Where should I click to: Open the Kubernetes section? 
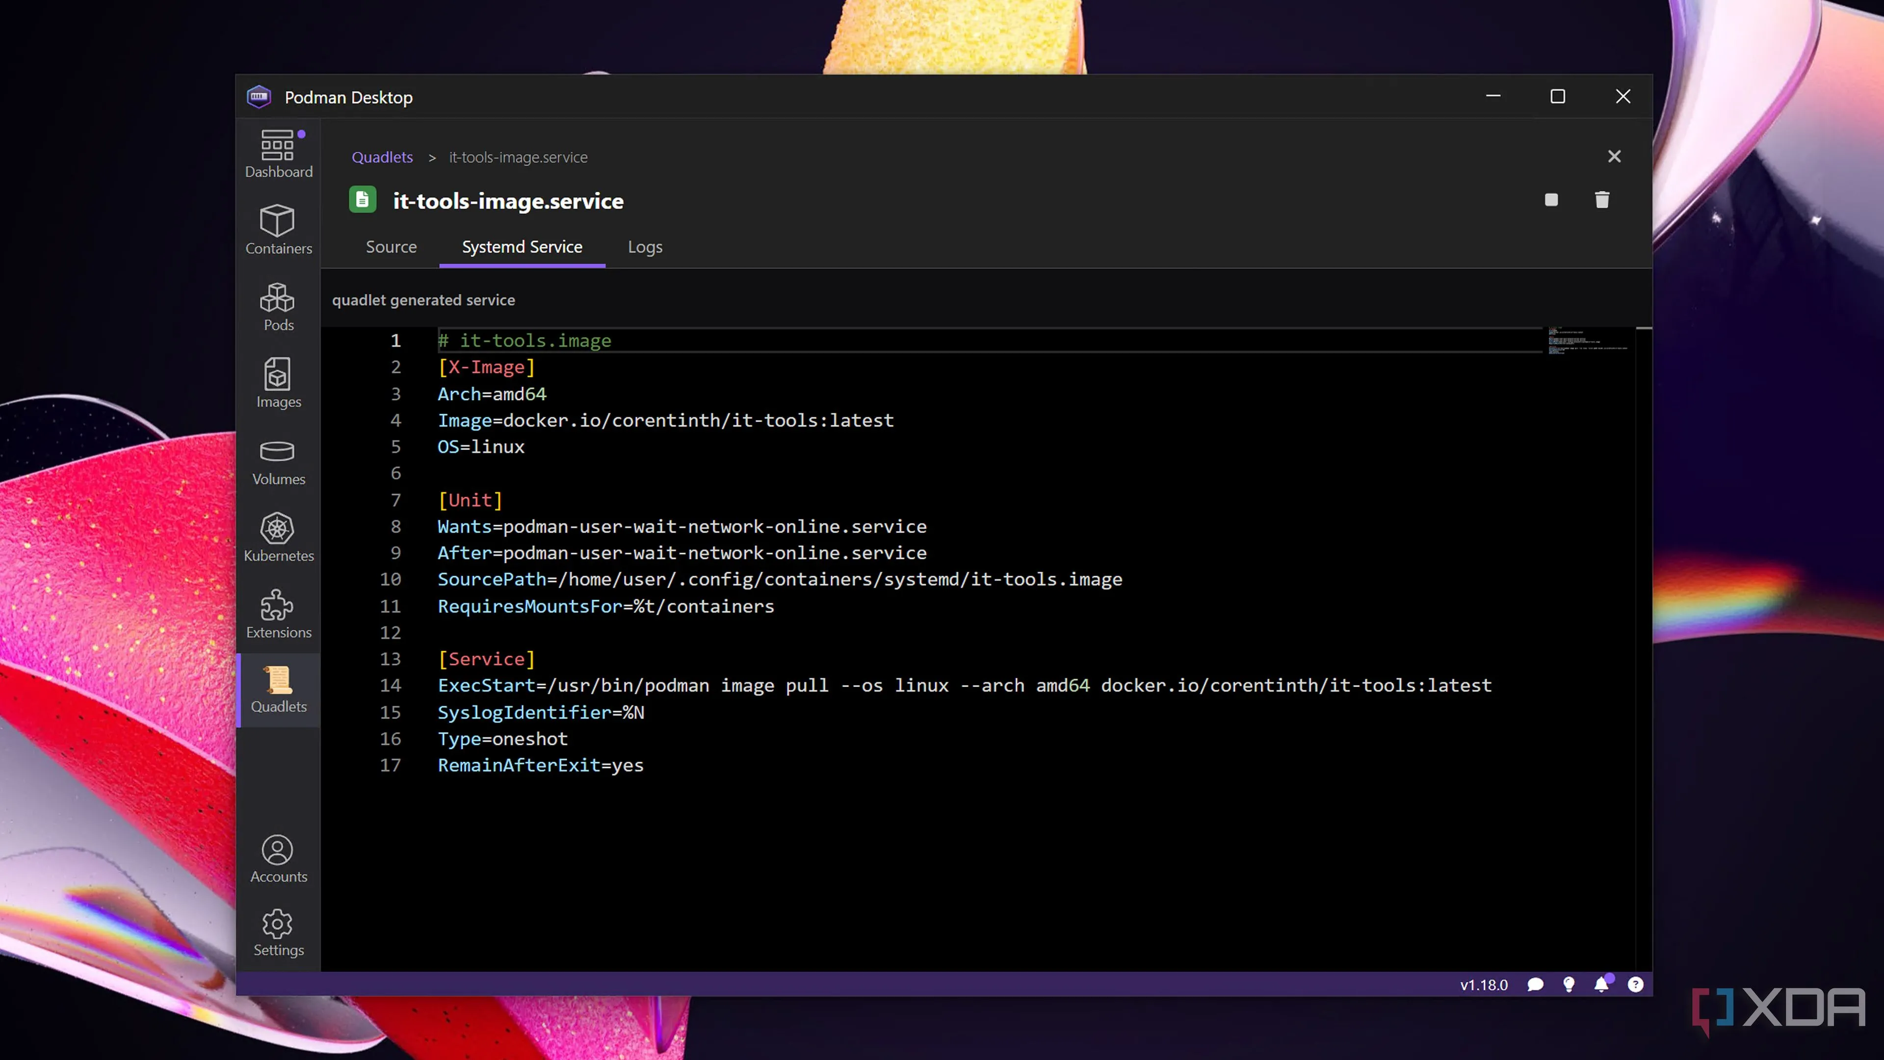point(278,538)
